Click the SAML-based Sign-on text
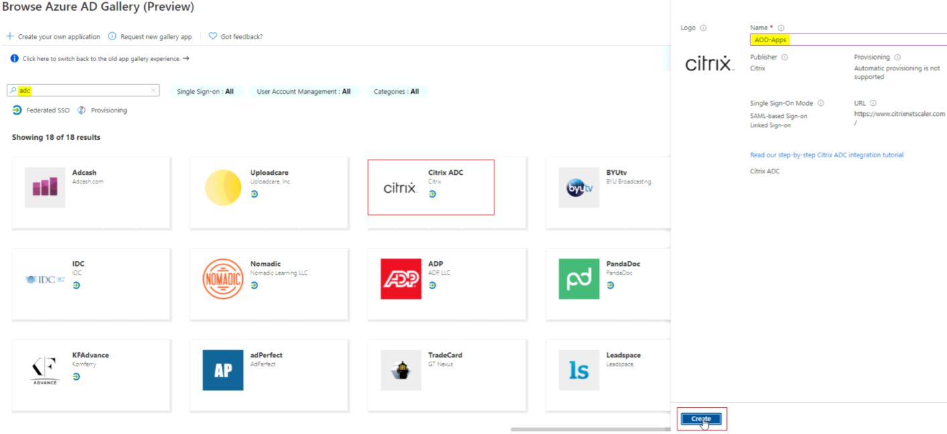This screenshot has width=947, height=434. click(779, 116)
